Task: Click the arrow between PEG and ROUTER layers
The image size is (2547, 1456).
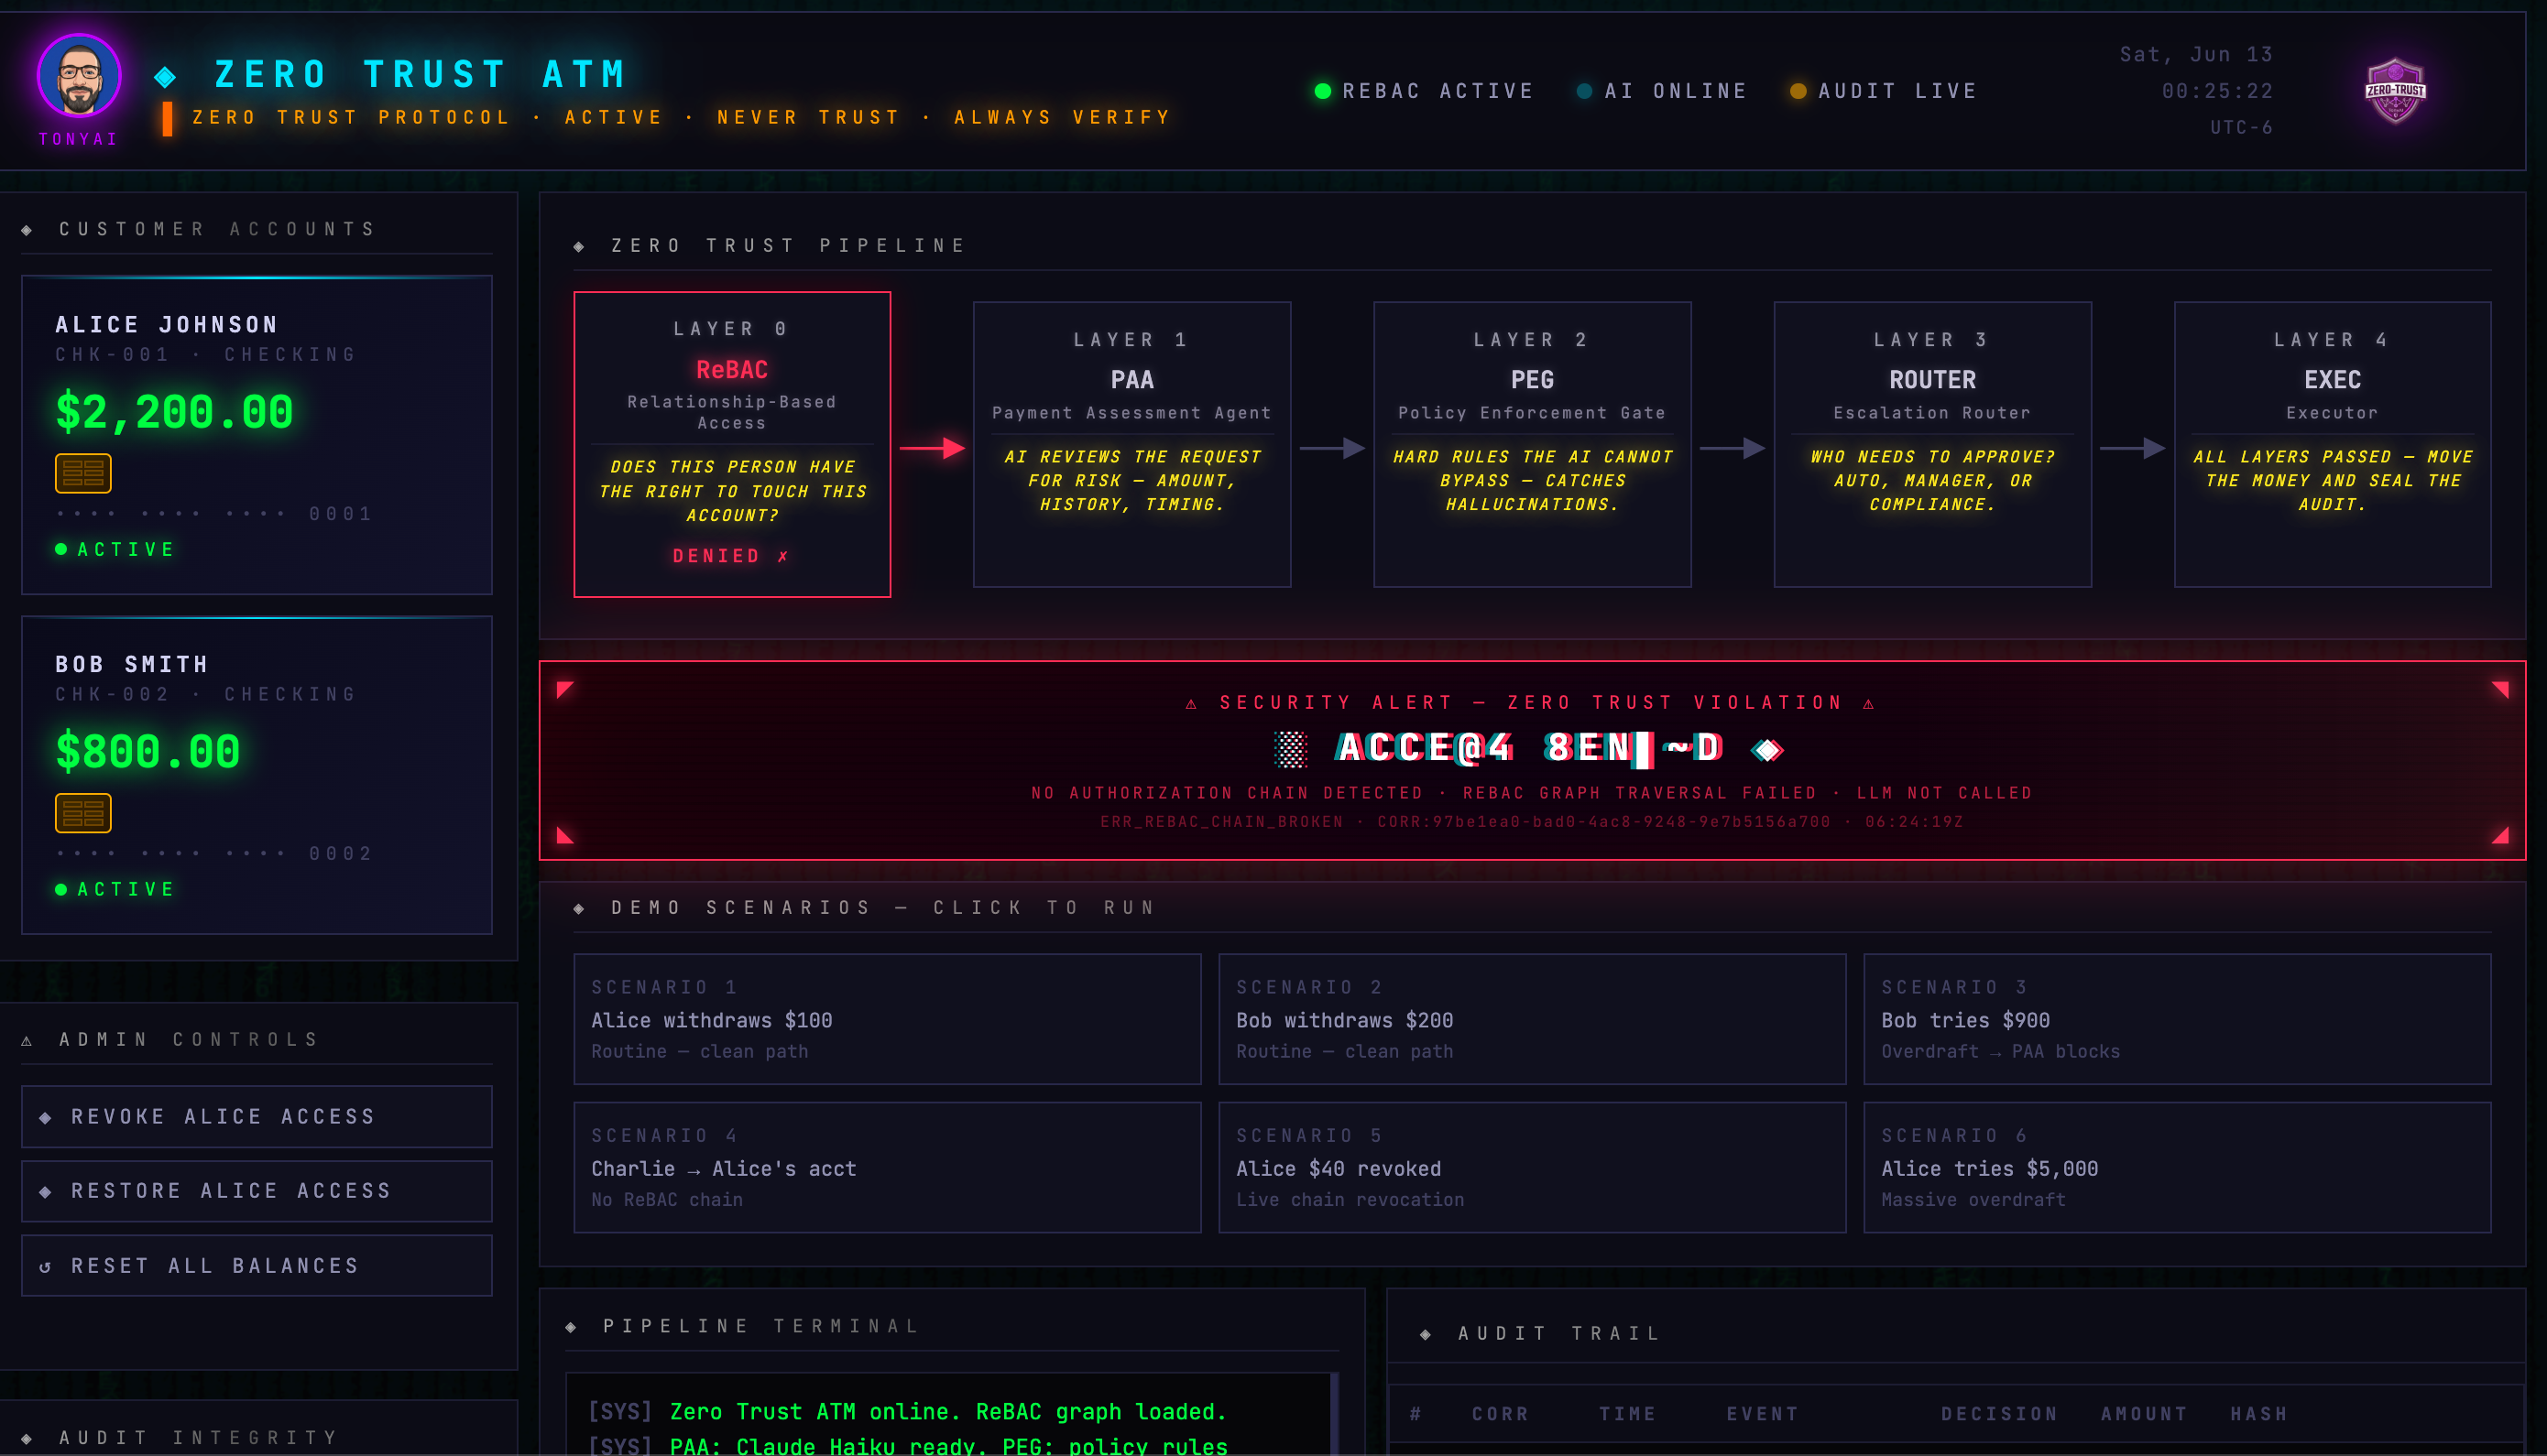Action: tap(1732, 448)
